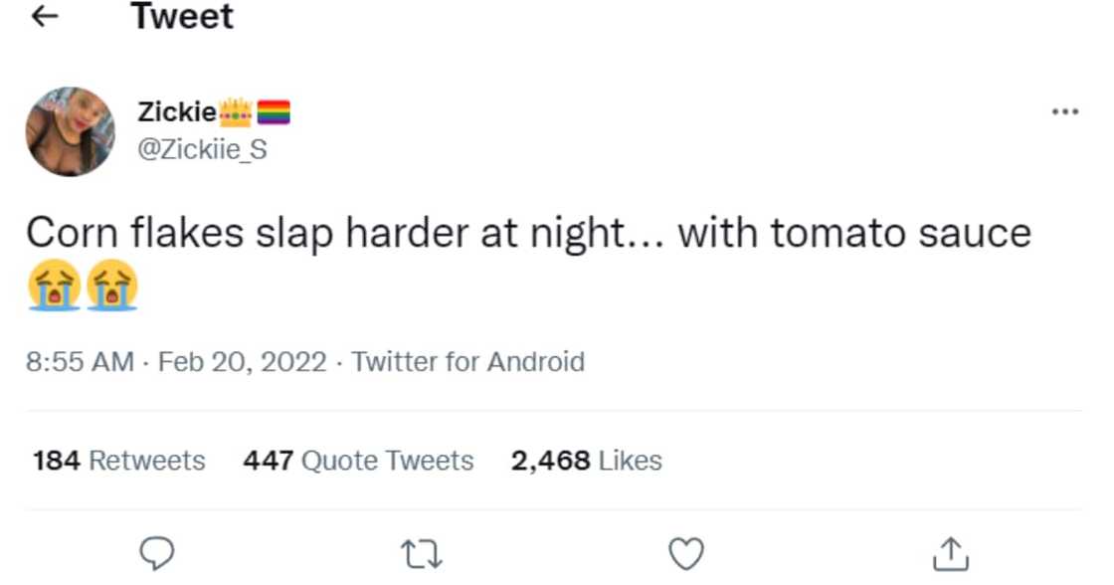
Task: Click the first crying face emoji
Action: coord(54,288)
